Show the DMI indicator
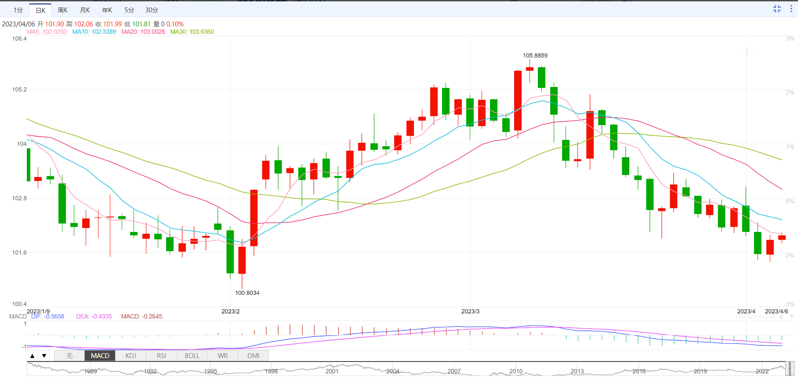This screenshot has width=798, height=387. pyautogui.click(x=253, y=356)
